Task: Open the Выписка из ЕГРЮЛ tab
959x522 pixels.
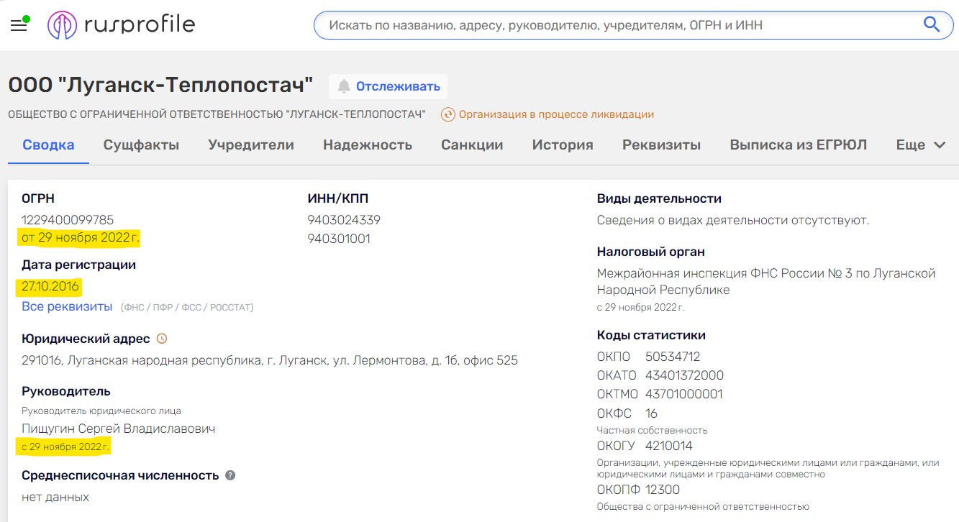Action: pyautogui.click(x=798, y=145)
